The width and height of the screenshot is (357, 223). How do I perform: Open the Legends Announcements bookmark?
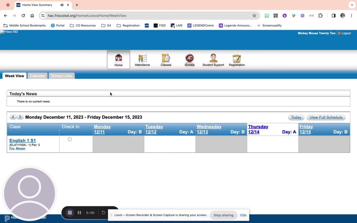click(x=235, y=25)
